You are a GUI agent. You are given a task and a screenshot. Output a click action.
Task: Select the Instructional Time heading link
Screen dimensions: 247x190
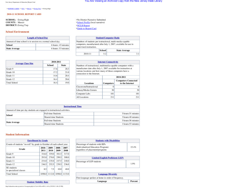pos(73,106)
